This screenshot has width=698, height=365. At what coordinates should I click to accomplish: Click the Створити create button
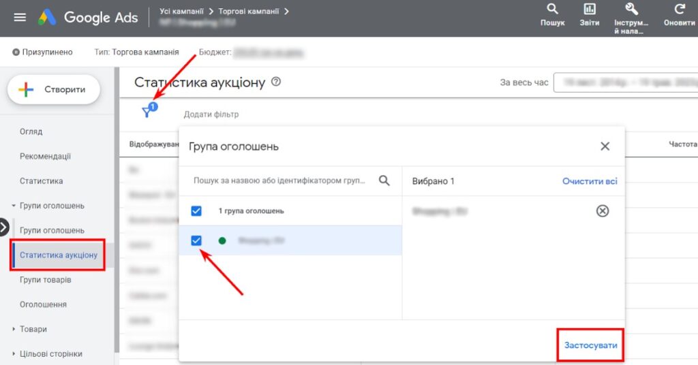click(54, 89)
